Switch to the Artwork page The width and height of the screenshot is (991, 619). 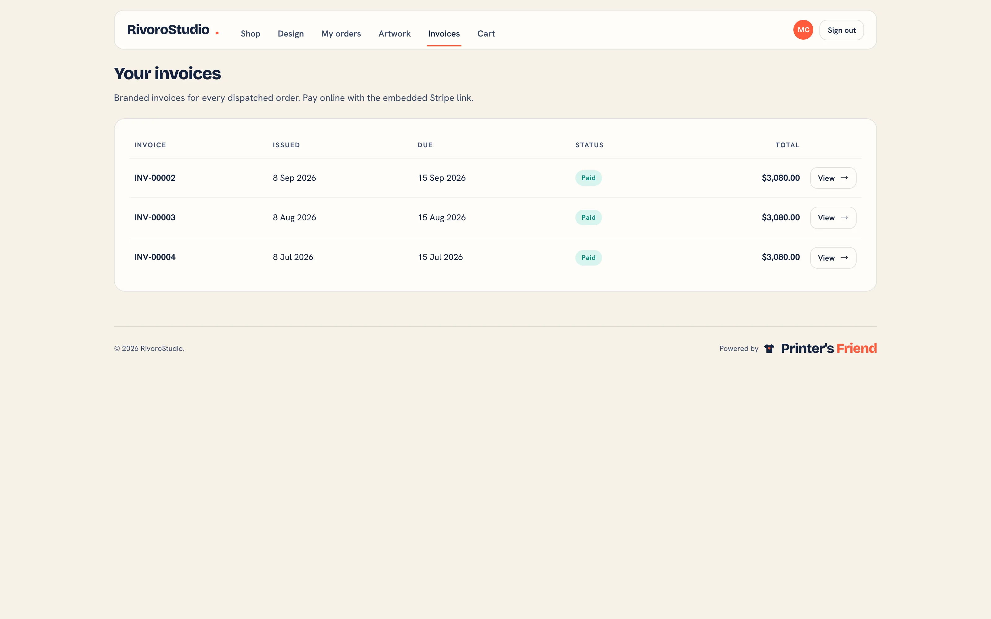pos(394,33)
